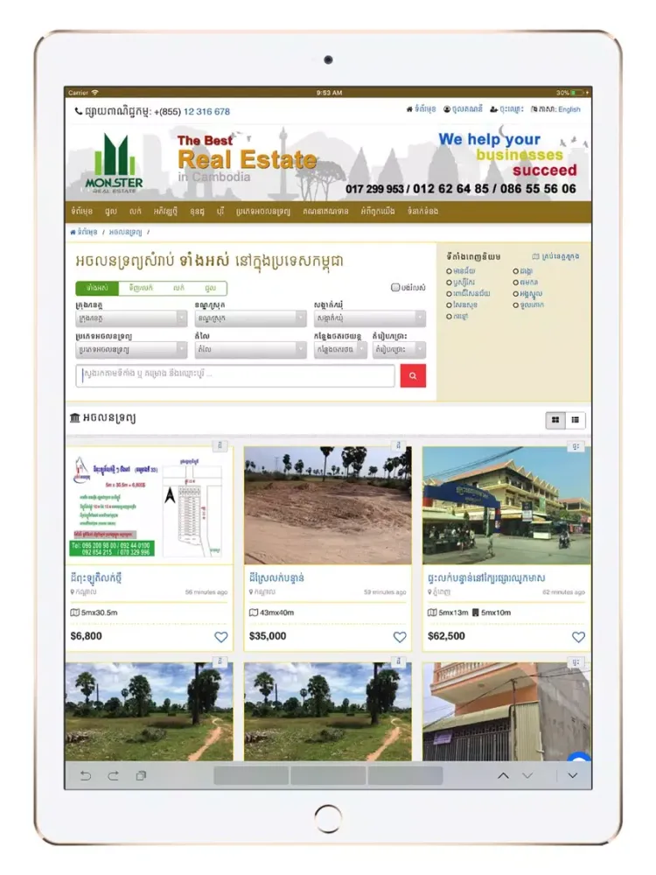Switch to grid view of listings
The height and width of the screenshot is (875, 656).
coord(555,420)
